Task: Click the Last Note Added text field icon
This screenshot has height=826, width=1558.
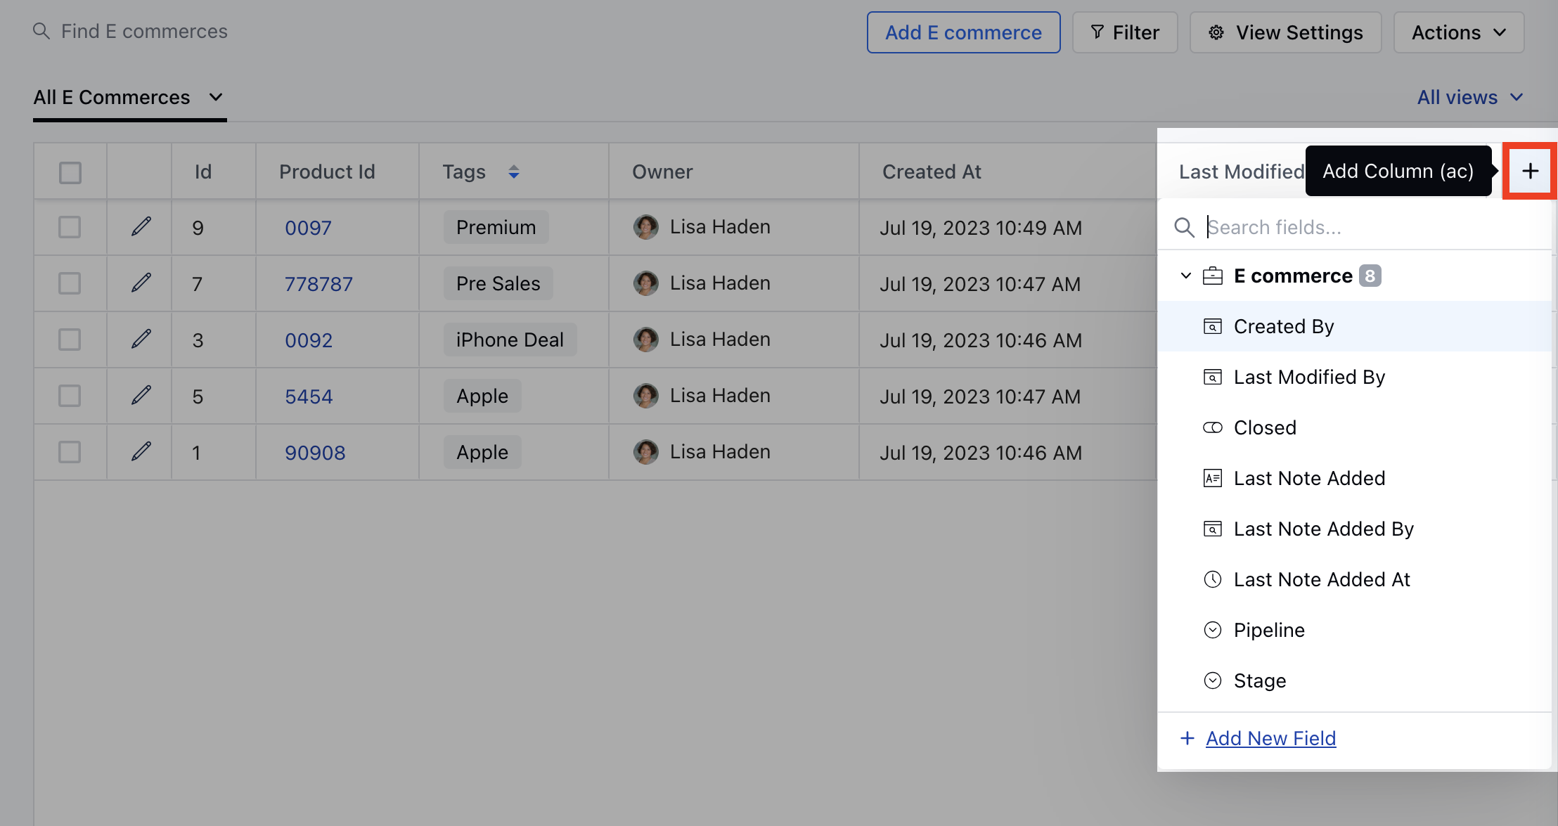Action: [x=1213, y=478]
